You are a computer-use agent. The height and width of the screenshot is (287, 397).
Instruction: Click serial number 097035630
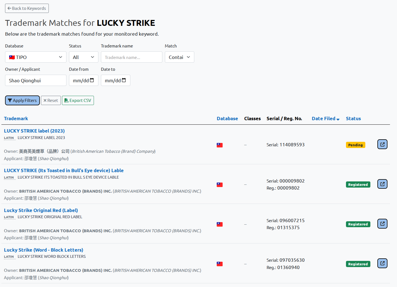(x=292, y=260)
